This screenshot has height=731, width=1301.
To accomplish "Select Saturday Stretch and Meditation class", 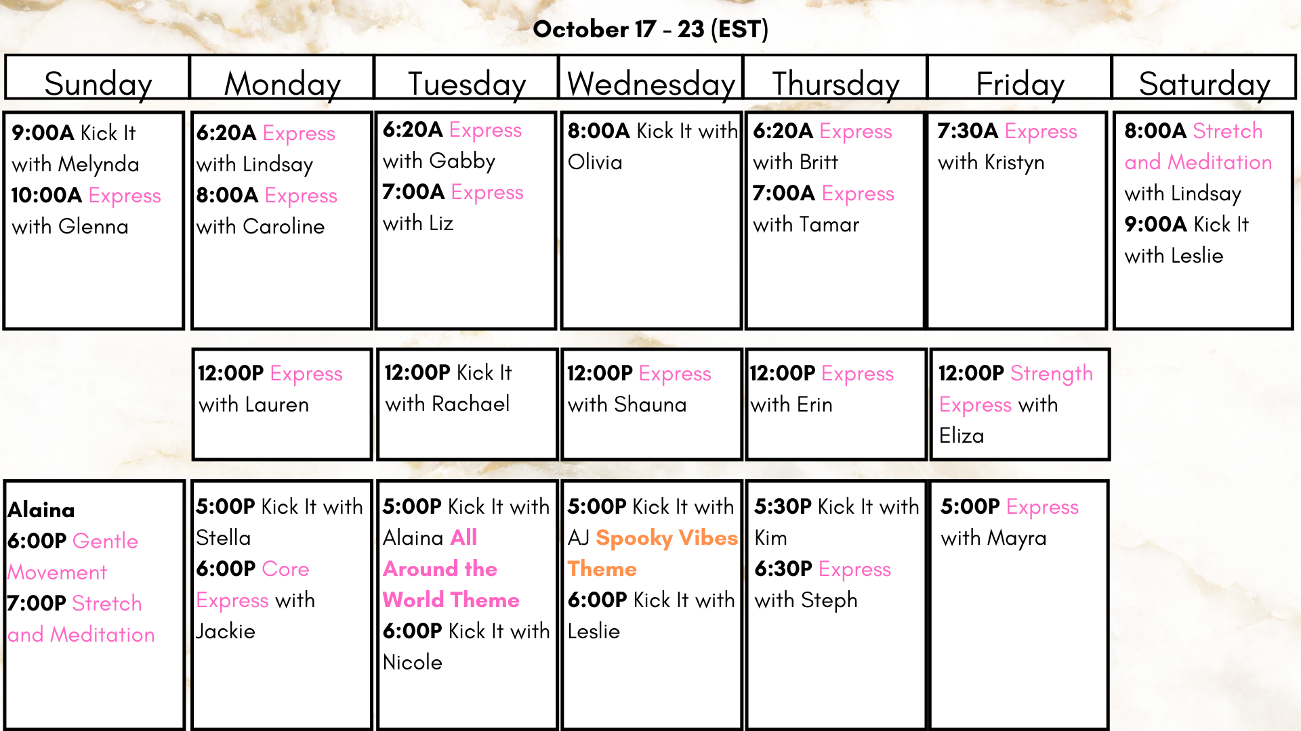I will click(x=1198, y=162).
